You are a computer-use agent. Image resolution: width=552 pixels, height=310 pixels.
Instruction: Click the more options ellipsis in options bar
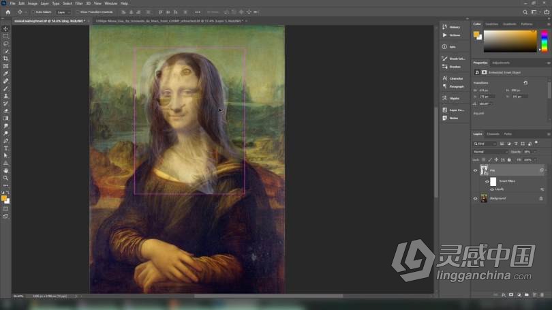198,12
